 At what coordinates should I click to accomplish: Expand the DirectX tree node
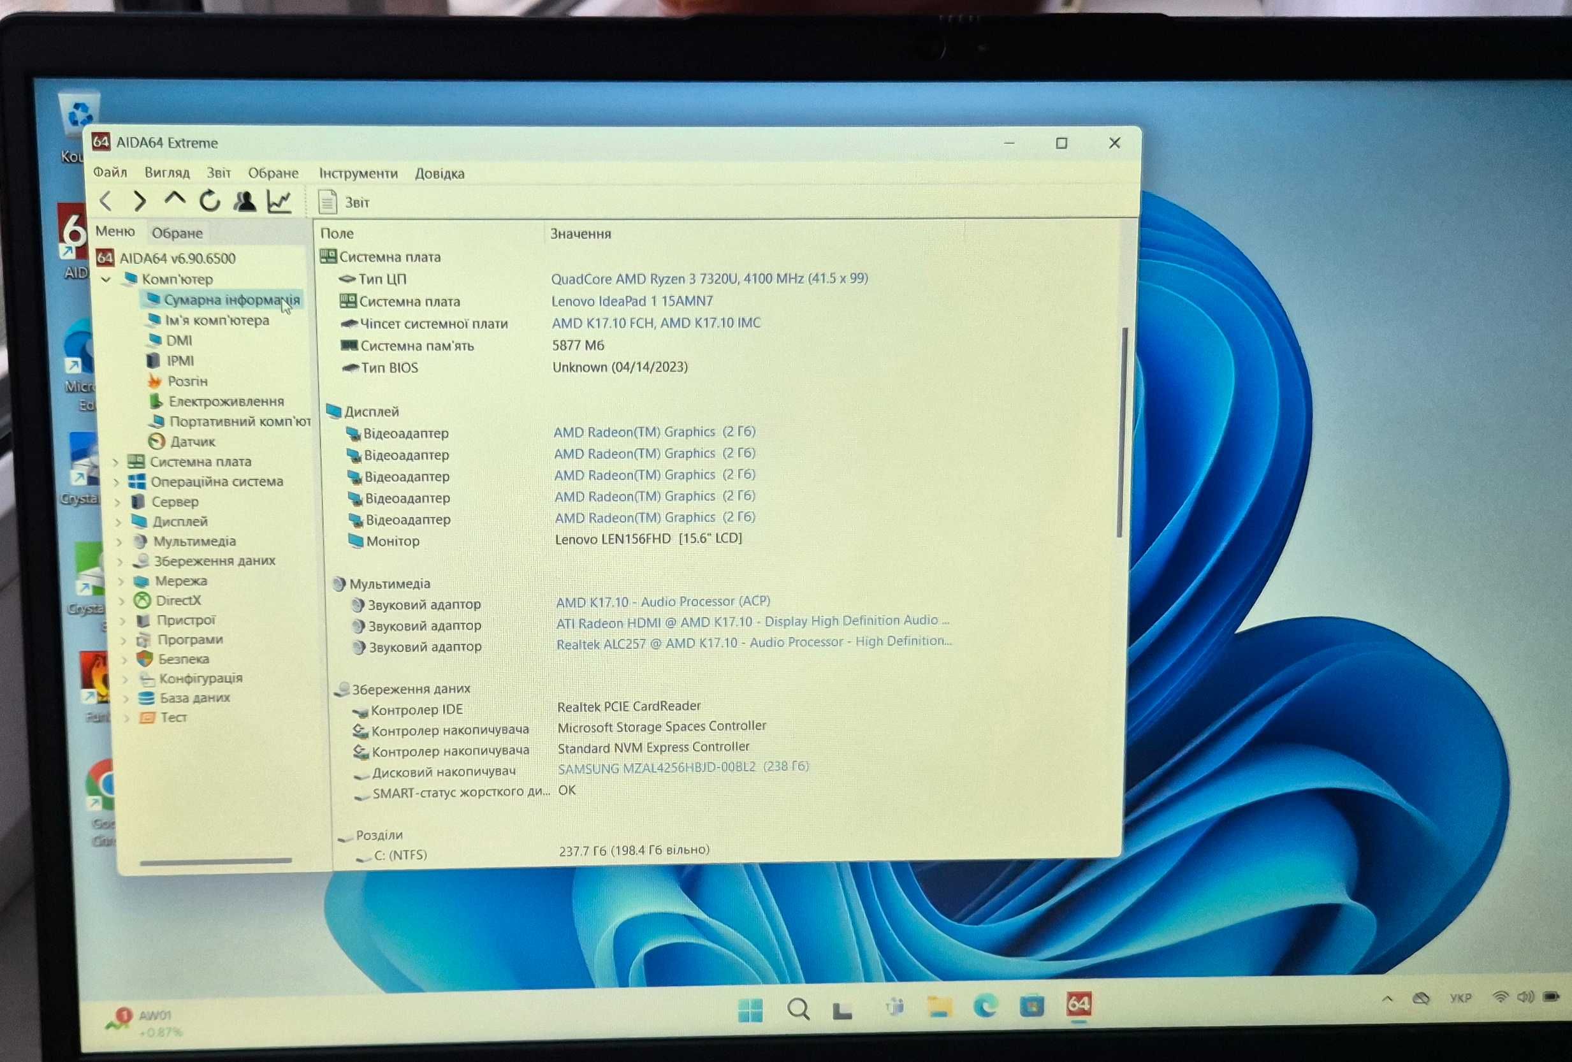coord(122,600)
